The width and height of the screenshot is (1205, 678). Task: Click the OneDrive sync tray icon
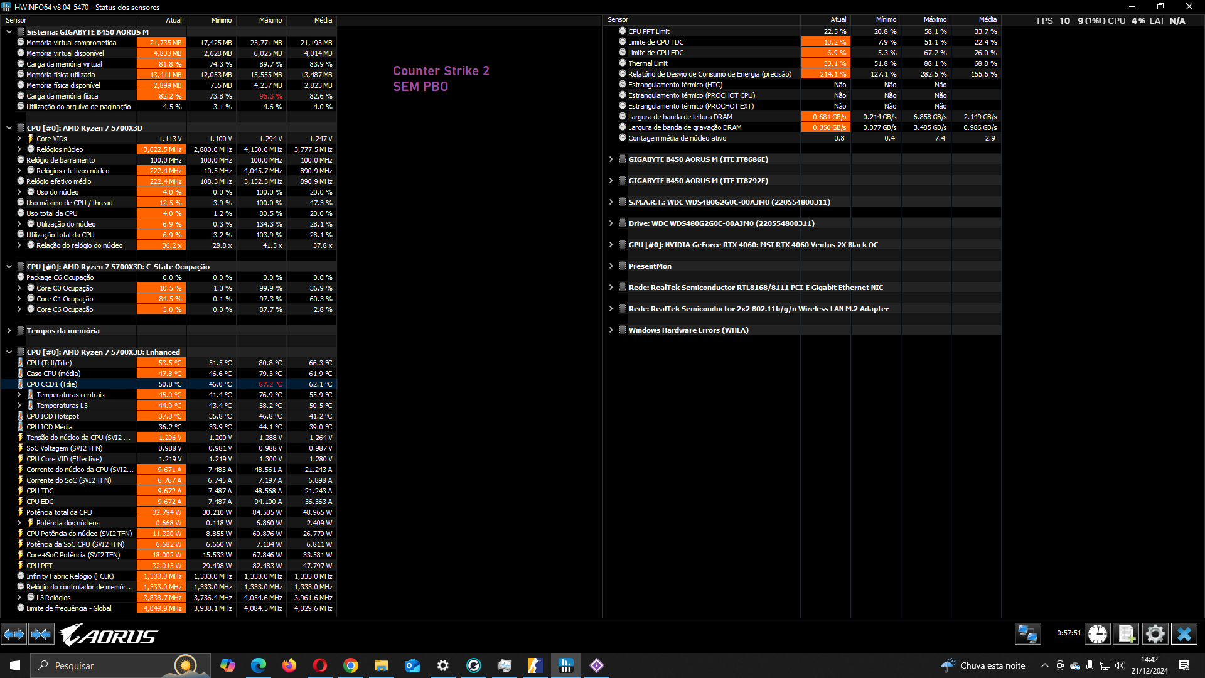click(1074, 665)
